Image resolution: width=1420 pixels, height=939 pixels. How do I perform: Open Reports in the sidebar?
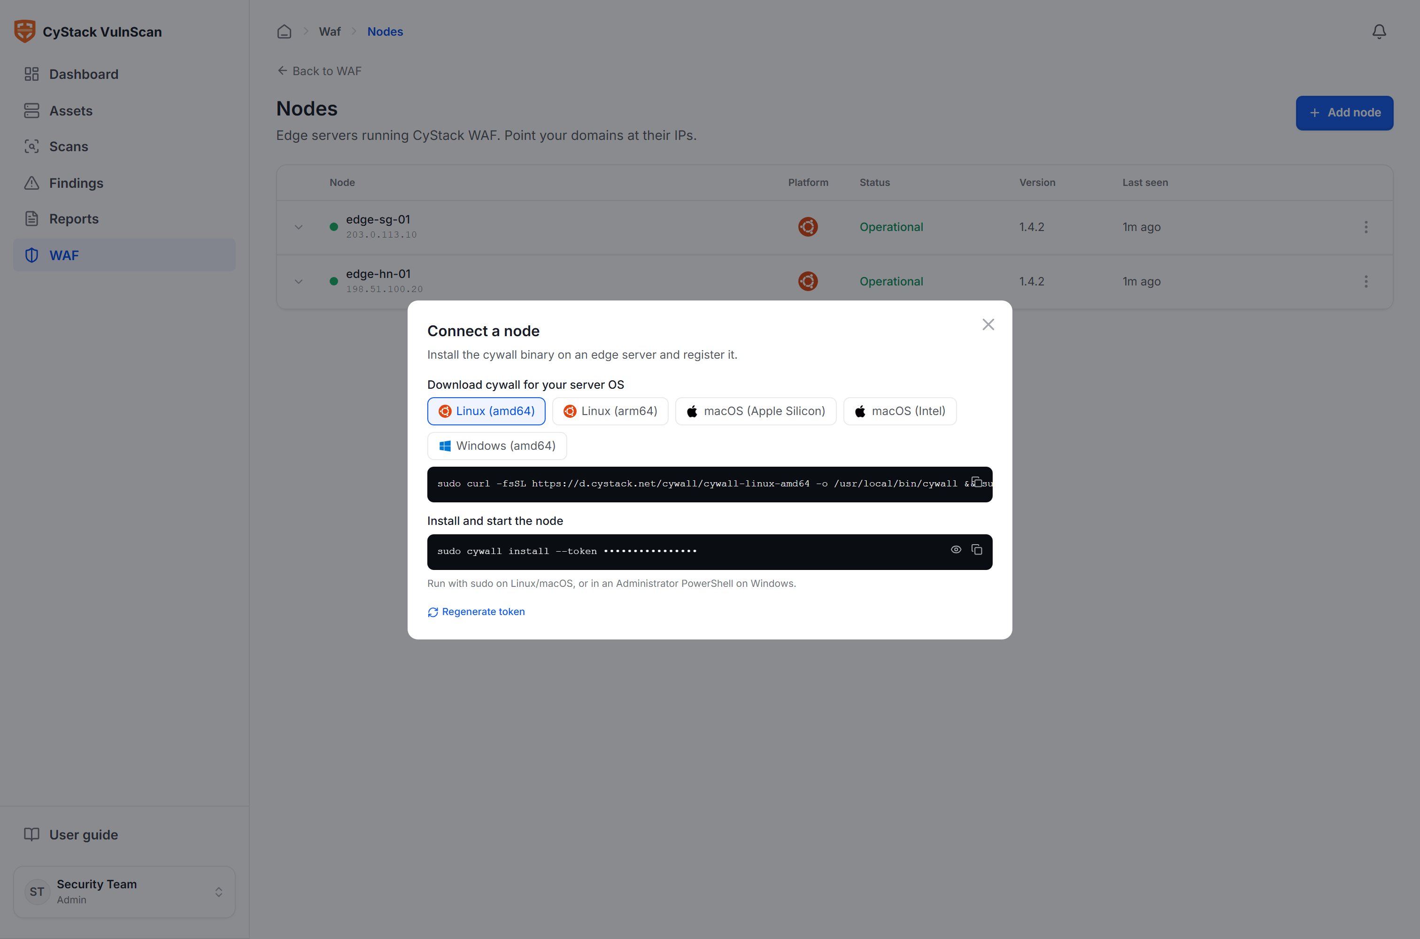[x=124, y=219]
